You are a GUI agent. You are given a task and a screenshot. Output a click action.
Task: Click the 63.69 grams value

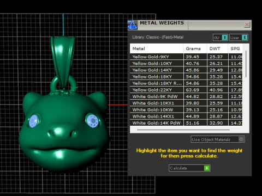point(192,90)
